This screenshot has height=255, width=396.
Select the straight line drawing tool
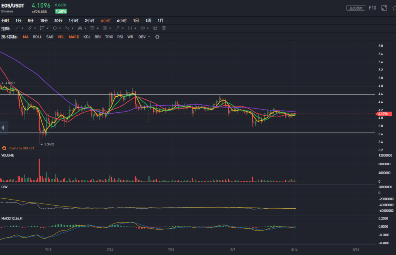click(x=17, y=28)
